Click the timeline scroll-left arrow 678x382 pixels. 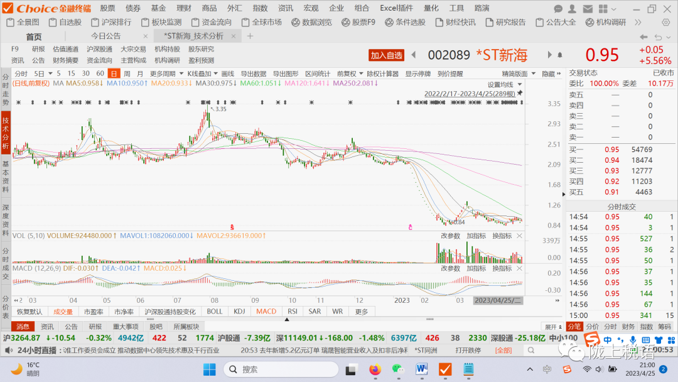click(x=16, y=300)
